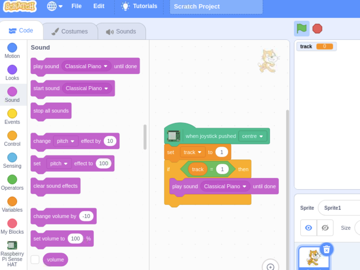Click the zoom in button on workspace
Viewport: 360px width, 270px height.
(x=270, y=266)
